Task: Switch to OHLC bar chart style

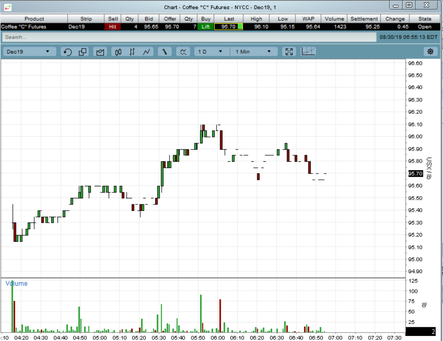Action: (x=132, y=52)
